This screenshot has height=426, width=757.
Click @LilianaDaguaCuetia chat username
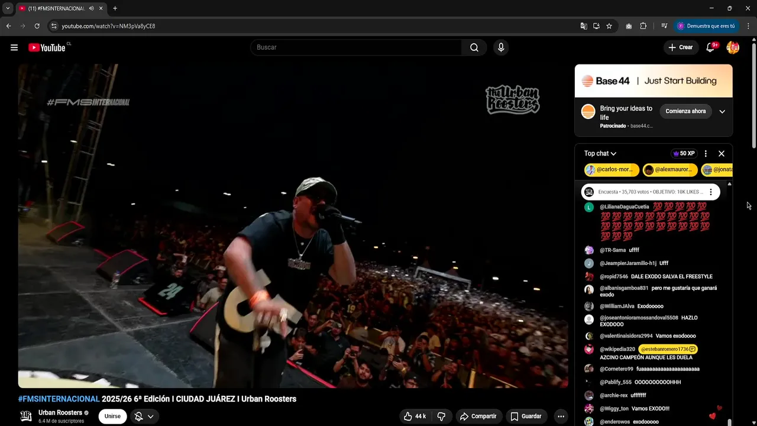pos(625,207)
